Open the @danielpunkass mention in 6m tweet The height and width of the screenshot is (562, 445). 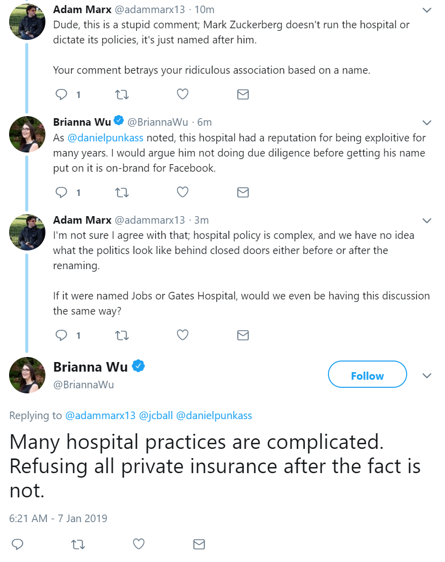tap(105, 138)
